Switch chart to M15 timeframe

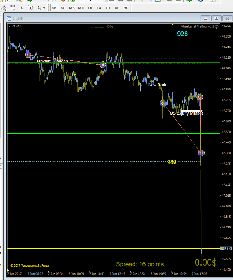pos(72,8)
